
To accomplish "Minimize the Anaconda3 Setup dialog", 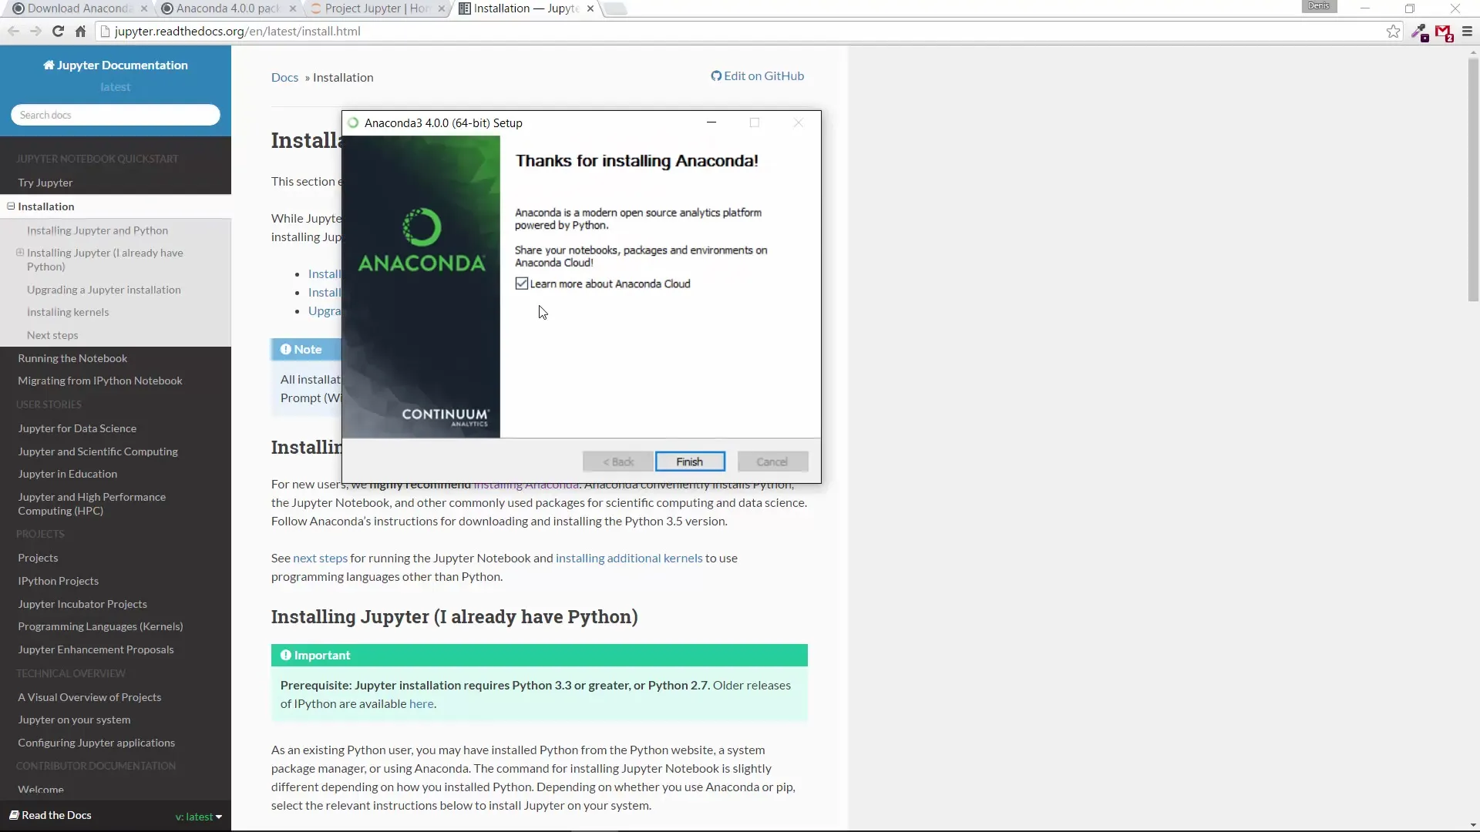I will 711,122.
